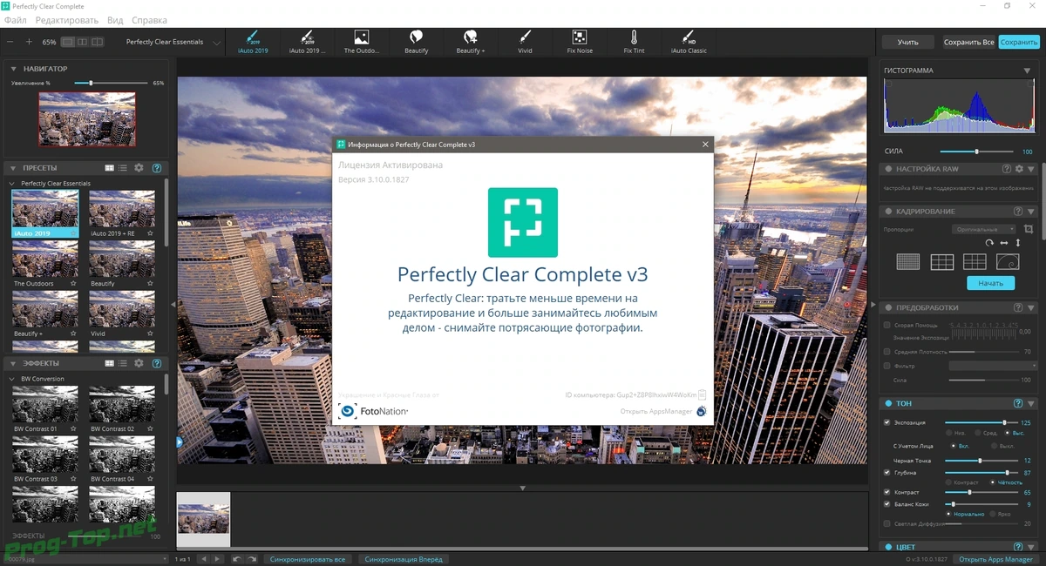The image size is (1046, 566).
Task: Switch to split before/after view
Action: pyautogui.click(x=98, y=42)
